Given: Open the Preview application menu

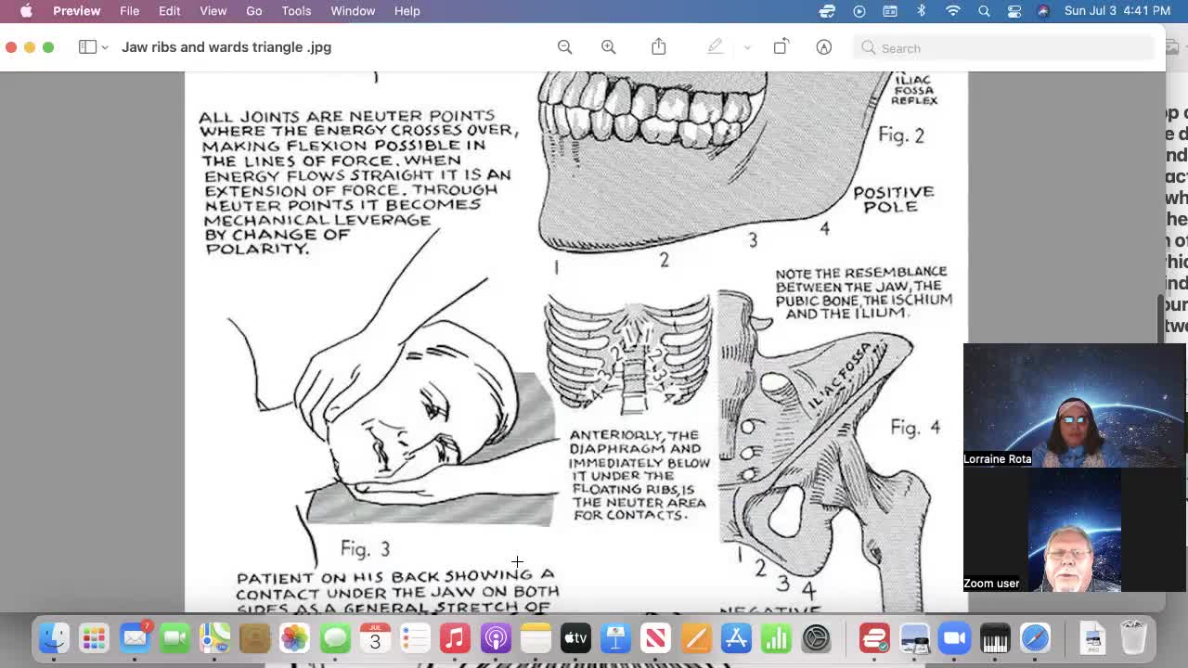Looking at the screenshot, I should point(76,11).
